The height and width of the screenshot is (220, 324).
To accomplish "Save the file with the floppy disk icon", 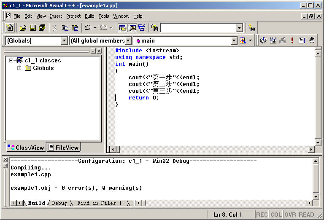I will pos(32,28).
